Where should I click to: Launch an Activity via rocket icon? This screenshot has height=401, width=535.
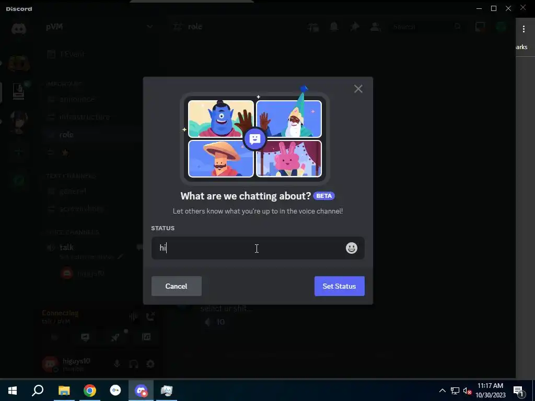[115, 337]
